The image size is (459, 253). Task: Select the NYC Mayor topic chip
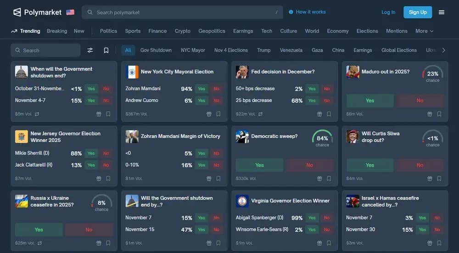pos(193,51)
